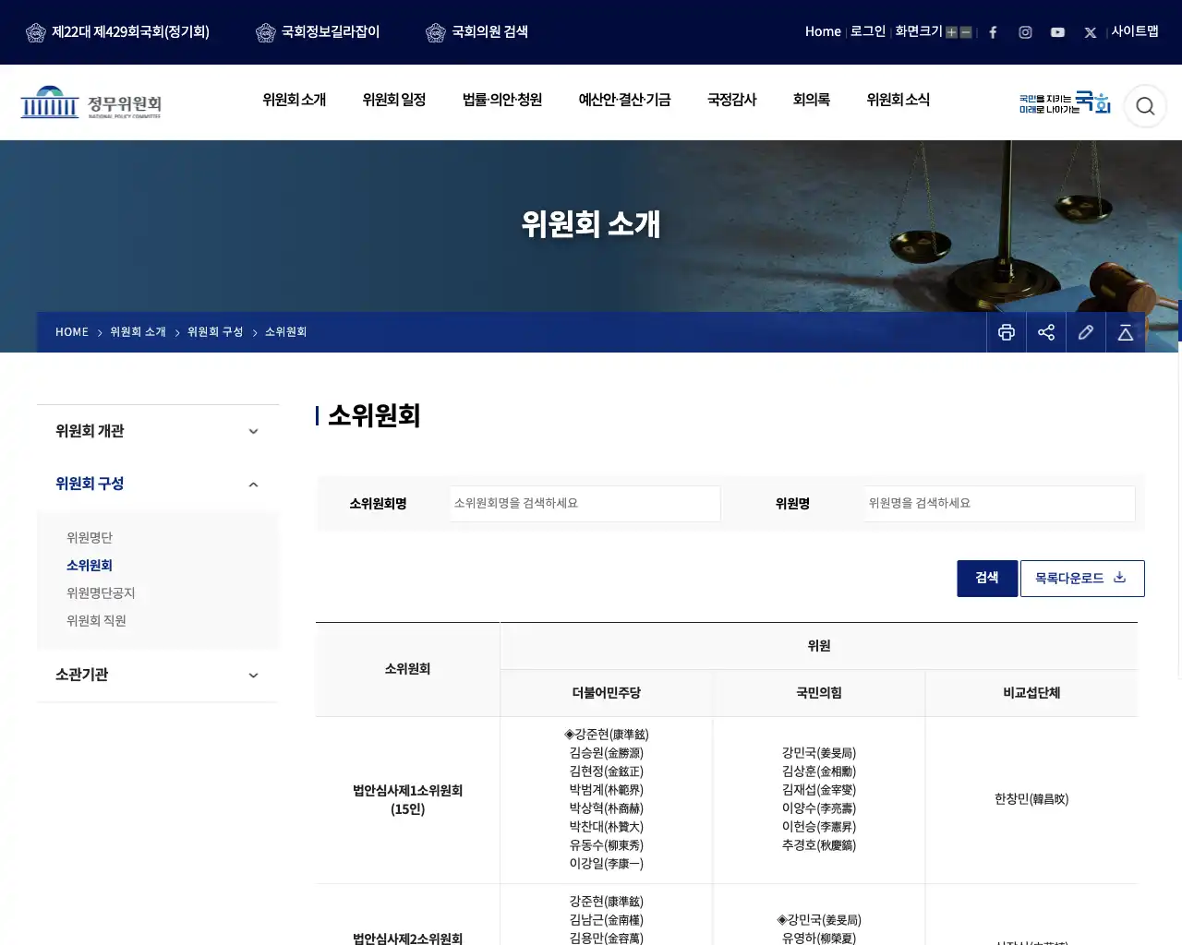Click the 국회 slogan logo banner
This screenshot has height=945, width=1182.
click(1065, 102)
